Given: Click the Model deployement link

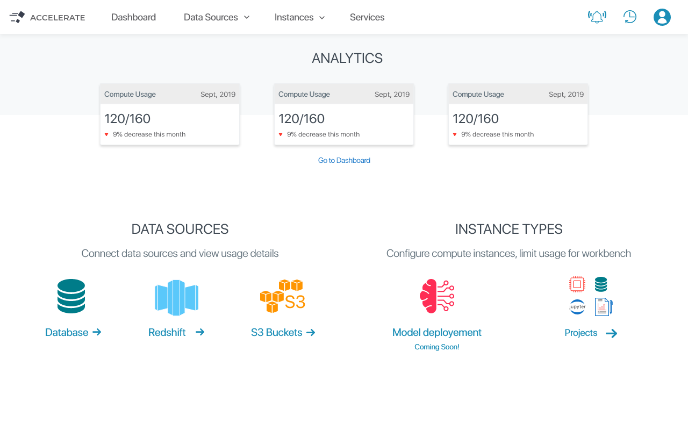Looking at the screenshot, I should (x=437, y=332).
